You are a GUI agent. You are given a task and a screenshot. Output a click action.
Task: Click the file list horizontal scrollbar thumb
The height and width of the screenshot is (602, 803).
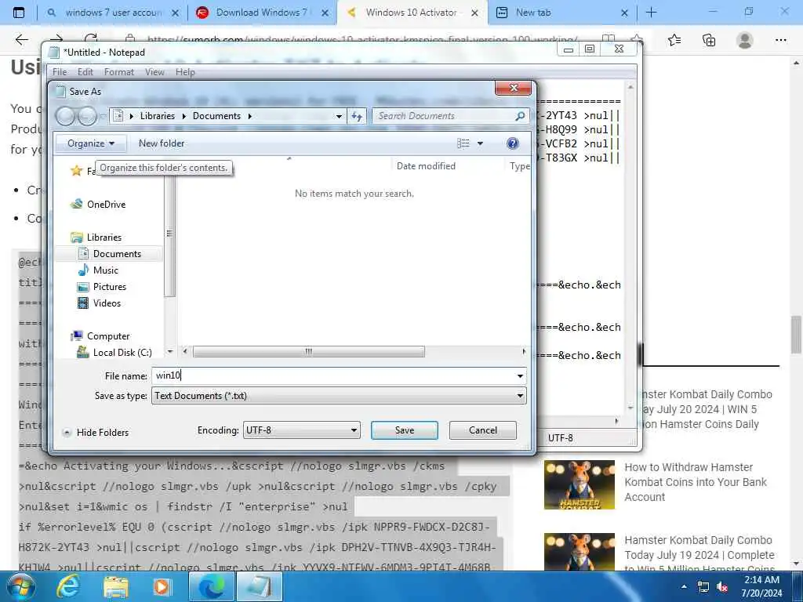tap(308, 352)
